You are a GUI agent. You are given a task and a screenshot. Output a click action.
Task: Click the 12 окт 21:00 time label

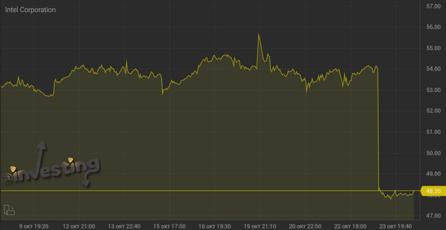pyautogui.click(x=79, y=226)
